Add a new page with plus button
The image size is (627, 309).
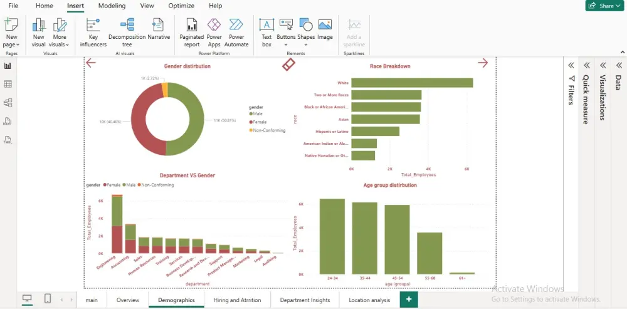point(409,300)
